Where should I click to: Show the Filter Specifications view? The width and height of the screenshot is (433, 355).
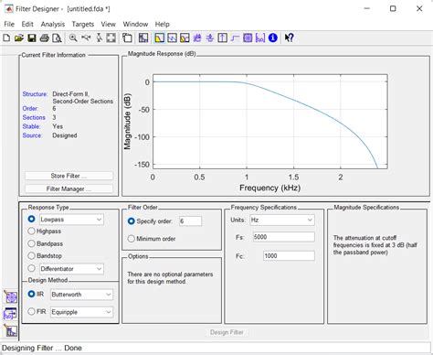pyautogui.click(x=143, y=38)
